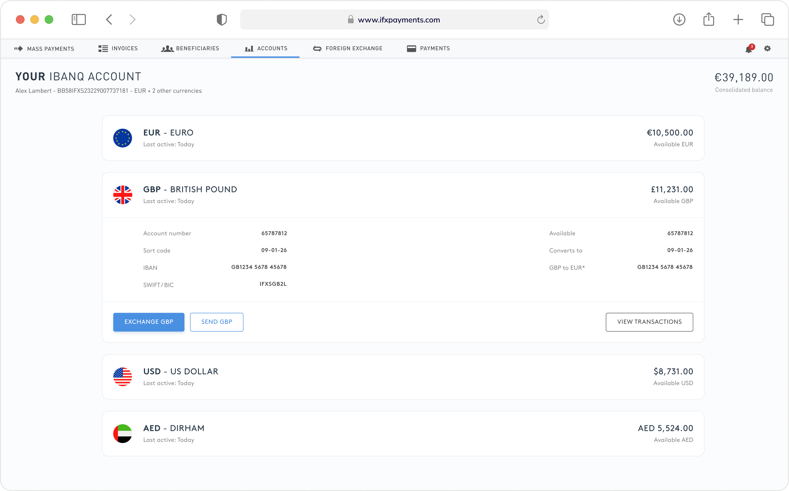This screenshot has width=789, height=491.
Task: Click the Exchange GBP button
Action: [149, 322]
